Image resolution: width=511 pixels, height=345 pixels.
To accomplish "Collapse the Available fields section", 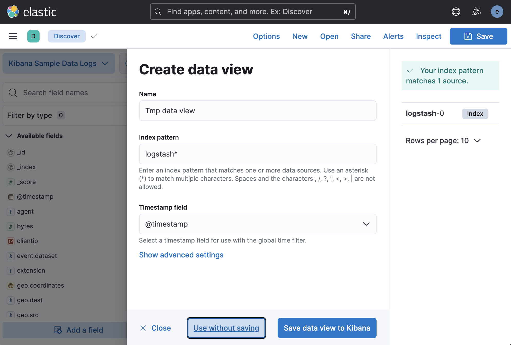I will tap(8, 136).
